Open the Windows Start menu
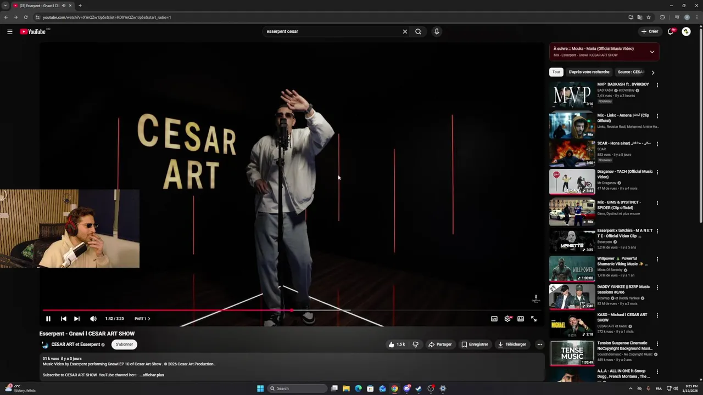 click(x=260, y=388)
